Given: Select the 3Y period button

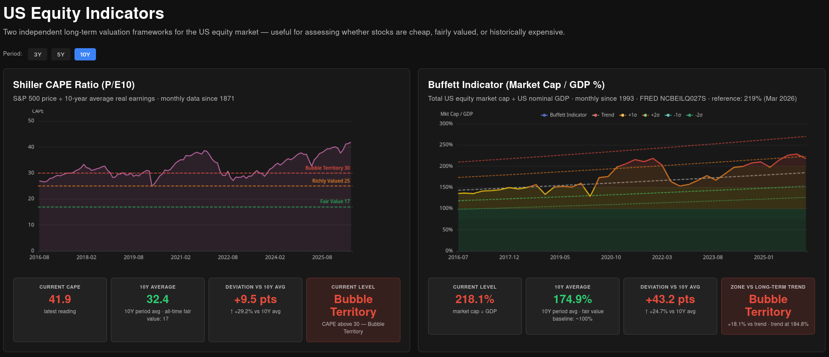Looking at the screenshot, I should click(x=38, y=54).
